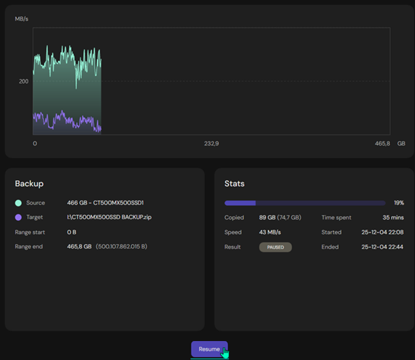Click the purple write speed graph line
Image resolution: width=415 pixels, height=360 pixels.
coord(67,120)
